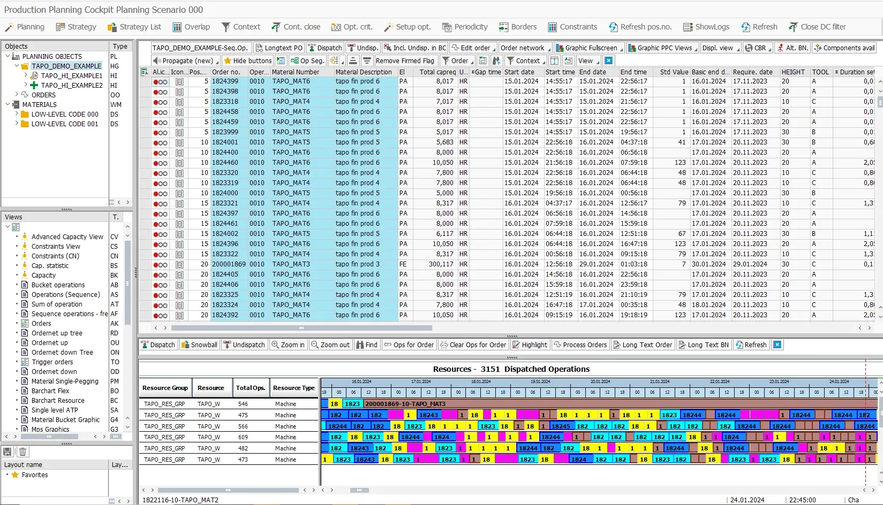Click the Components avail button
The width and height of the screenshot is (883, 505).
844,48
